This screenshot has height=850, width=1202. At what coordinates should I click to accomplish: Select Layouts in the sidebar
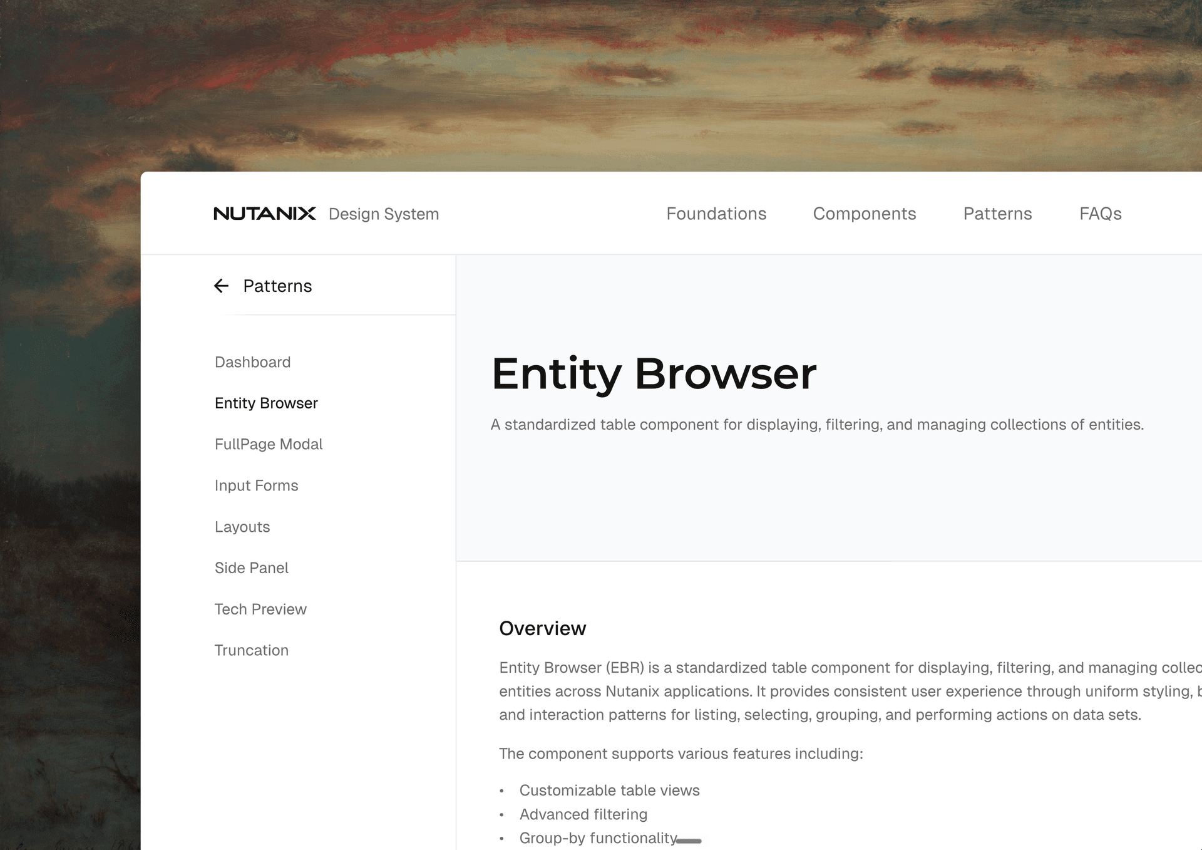click(x=242, y=527)
